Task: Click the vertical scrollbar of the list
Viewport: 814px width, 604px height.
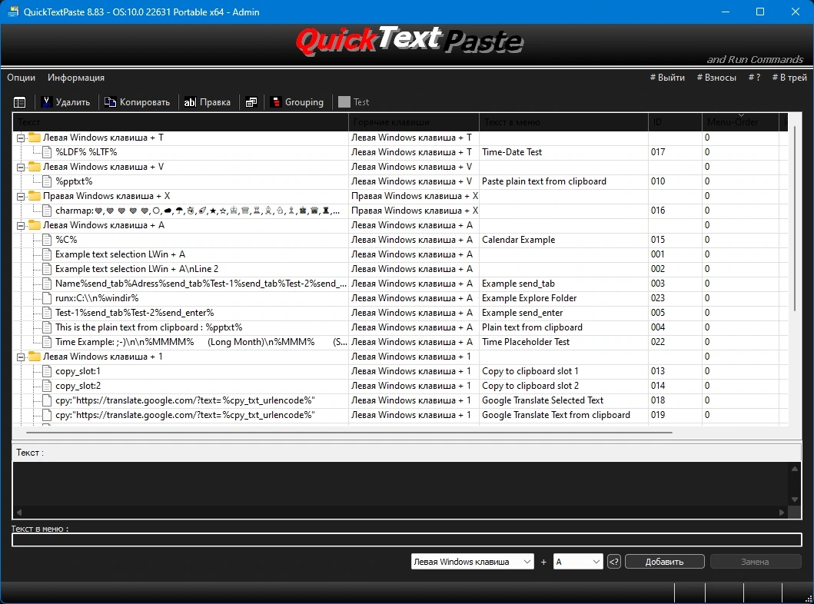Action: tap(794, 218)
